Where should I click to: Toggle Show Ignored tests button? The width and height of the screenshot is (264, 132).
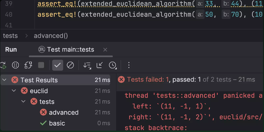click(x=70, y=65)
